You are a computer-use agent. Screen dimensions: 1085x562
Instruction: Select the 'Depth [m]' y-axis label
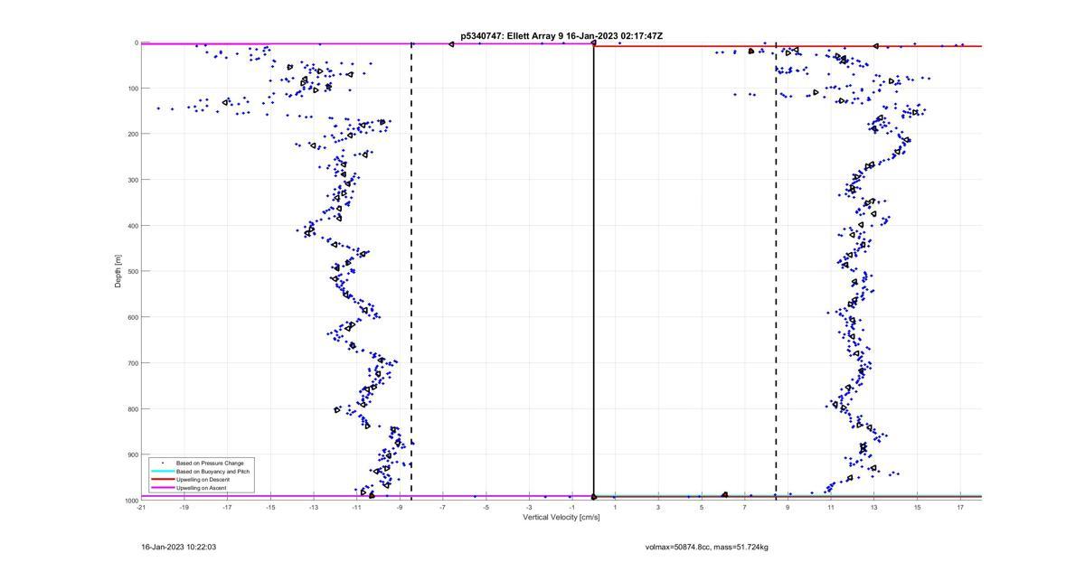point(118,271)
